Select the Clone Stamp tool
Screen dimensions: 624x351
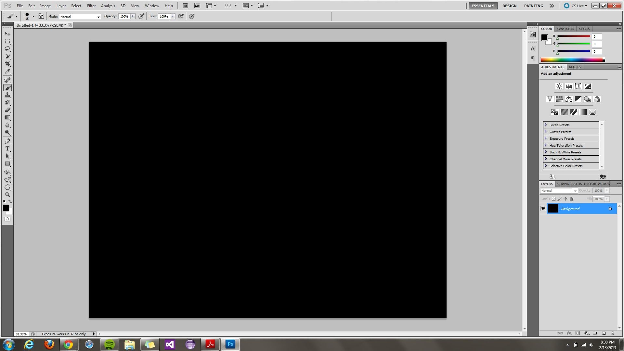[x=7, y=95]
